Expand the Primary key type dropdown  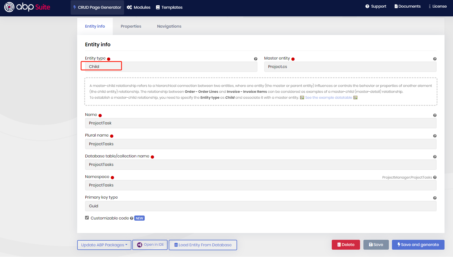coord(260,206)
